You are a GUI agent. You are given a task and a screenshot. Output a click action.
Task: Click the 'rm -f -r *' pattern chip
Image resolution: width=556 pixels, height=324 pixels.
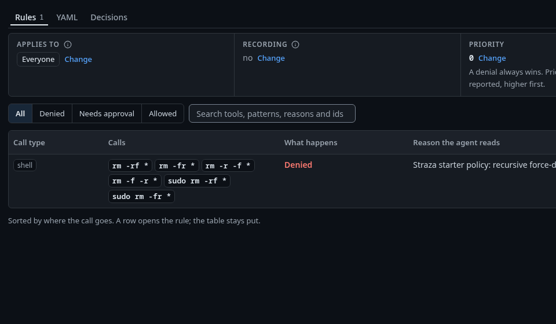coord(135,181)
